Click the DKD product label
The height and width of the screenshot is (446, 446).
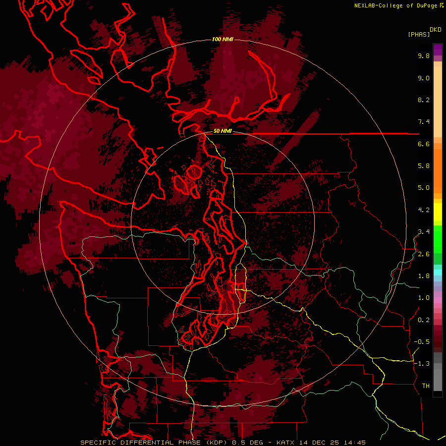(x=436, y=30)
